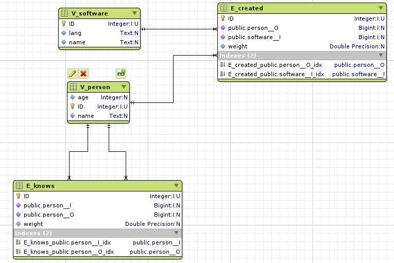The width and height of the screenshot is (394, 263).
Task: Collapse the E_created table using header arrow
Action: [x=381, y=8]
